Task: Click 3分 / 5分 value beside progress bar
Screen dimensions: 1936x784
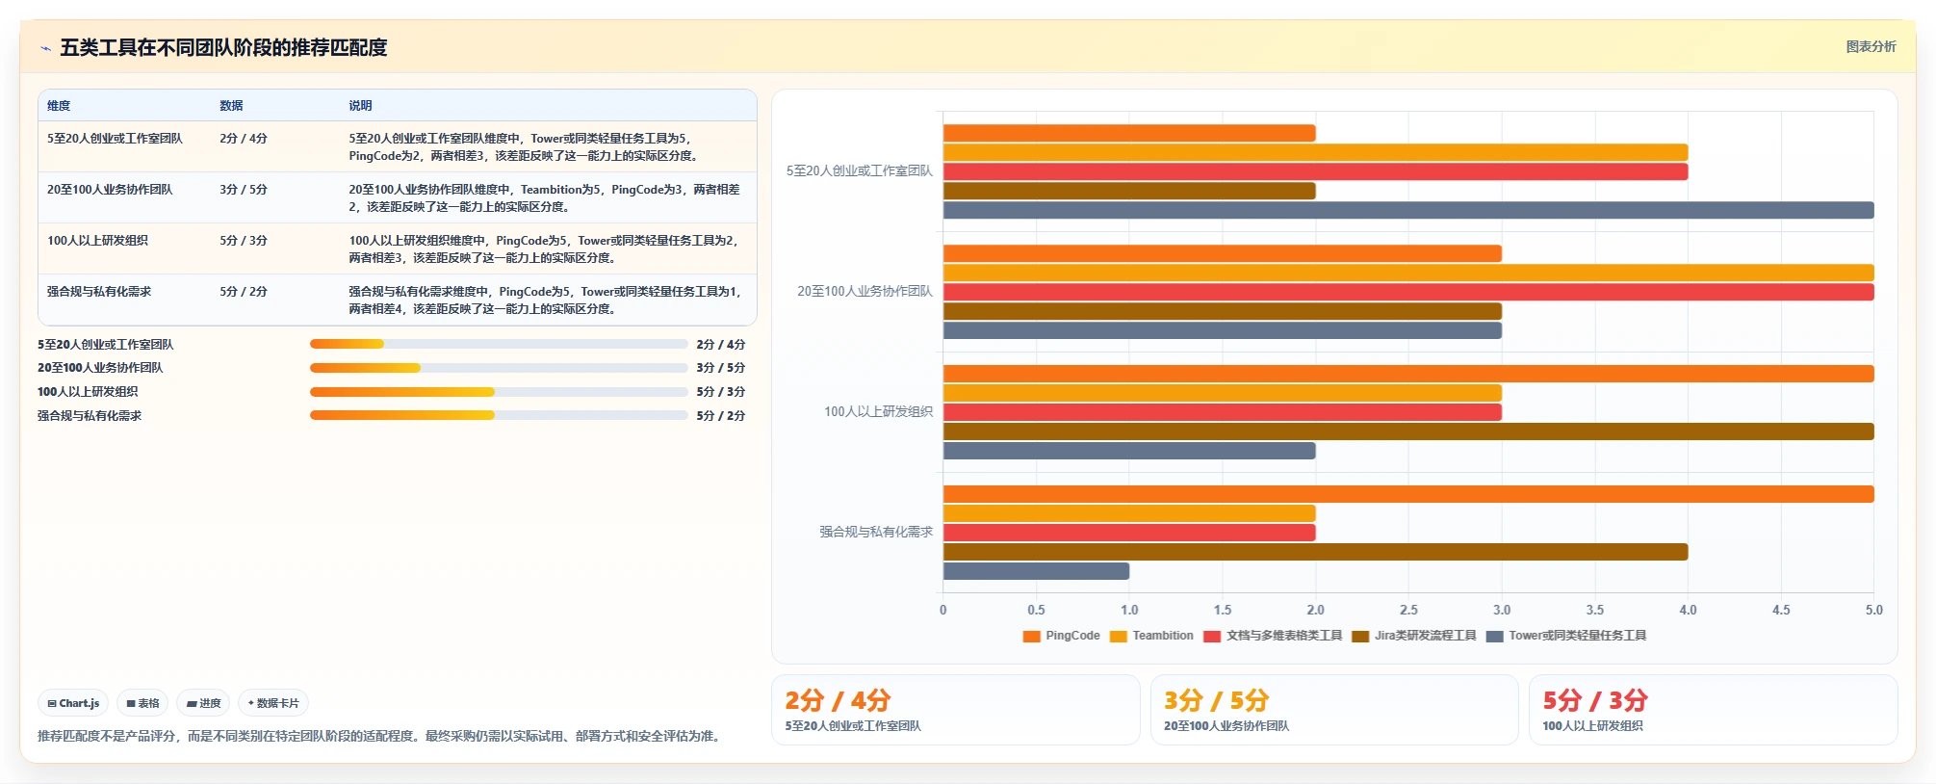Action: pos(721,368)
